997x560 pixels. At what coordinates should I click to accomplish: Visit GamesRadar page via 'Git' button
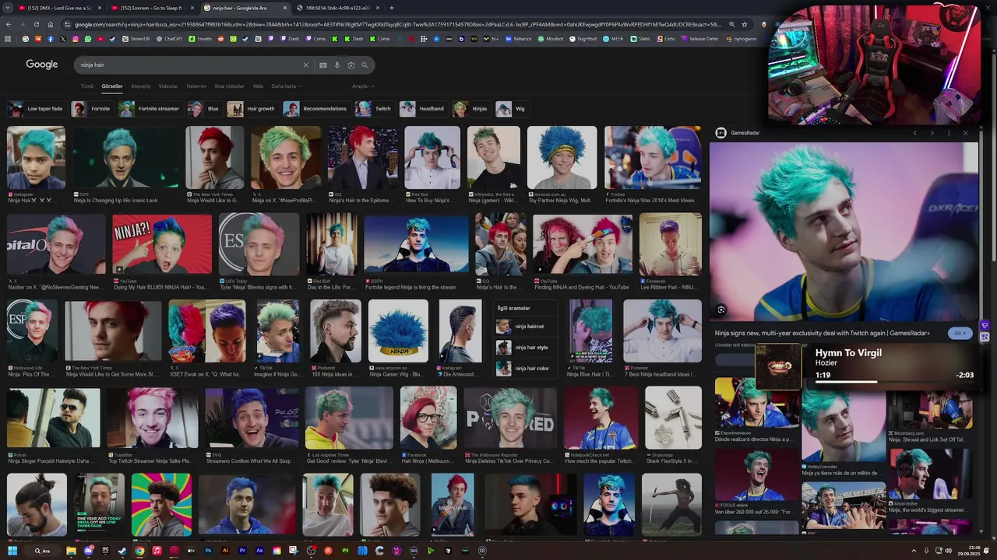point(960,333)
